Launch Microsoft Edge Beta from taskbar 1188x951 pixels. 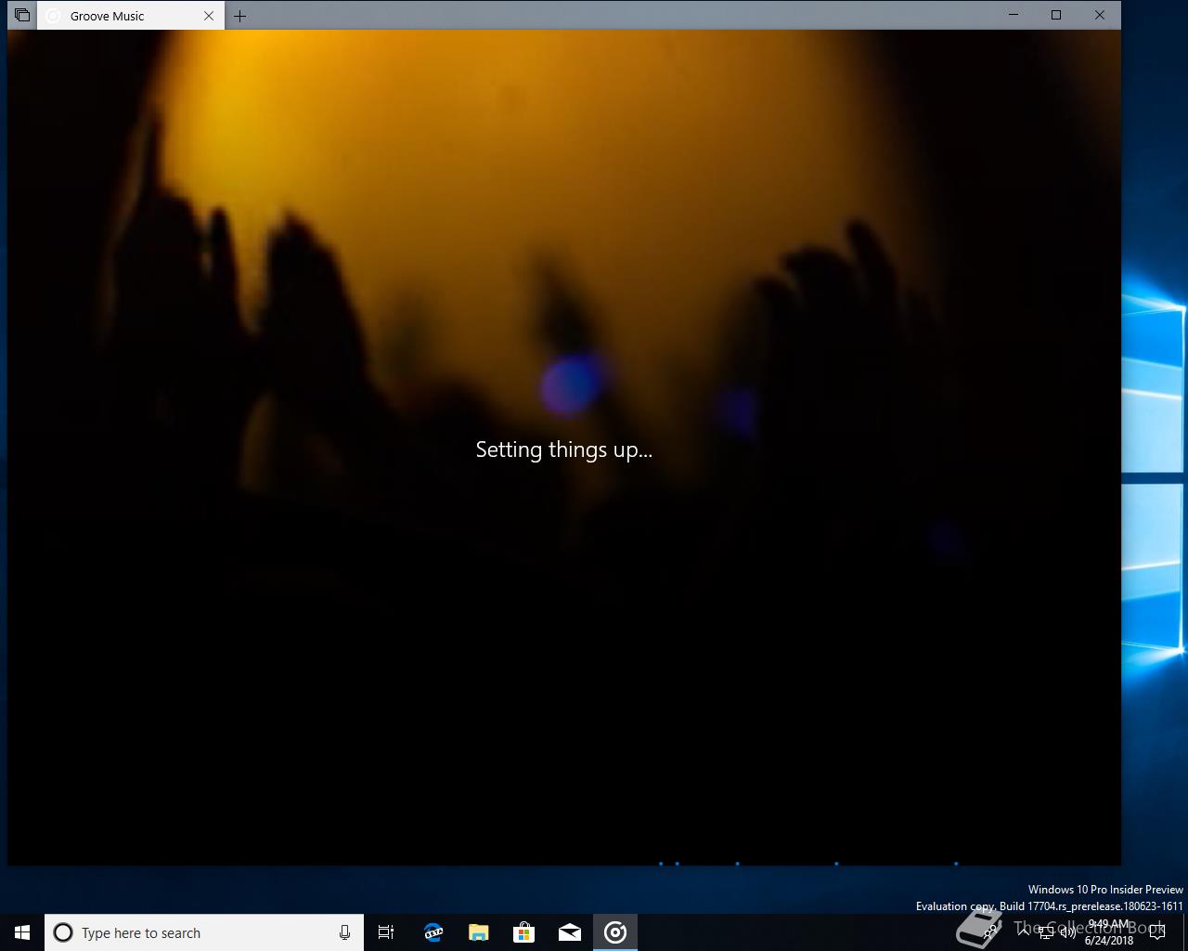(x=433, y=932)
